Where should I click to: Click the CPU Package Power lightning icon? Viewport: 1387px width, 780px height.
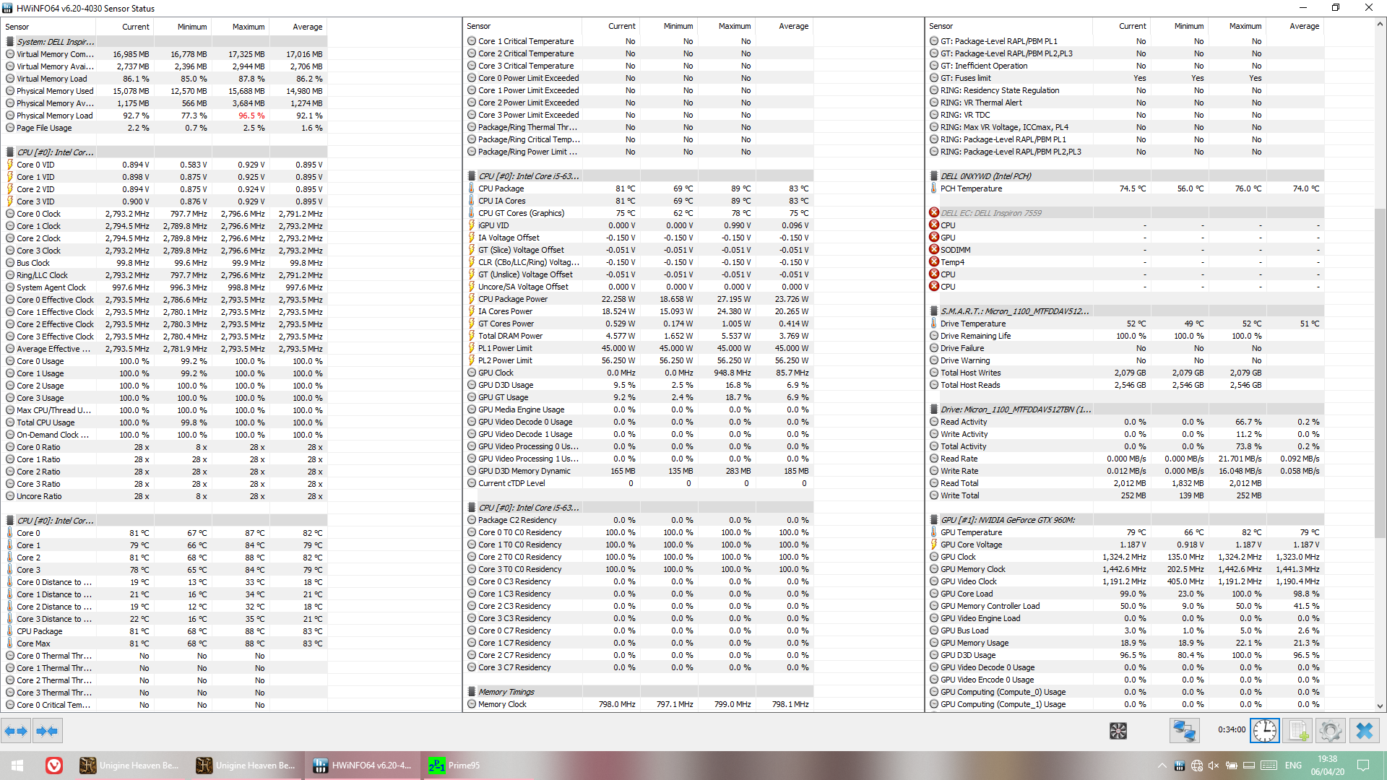point(472,299)
